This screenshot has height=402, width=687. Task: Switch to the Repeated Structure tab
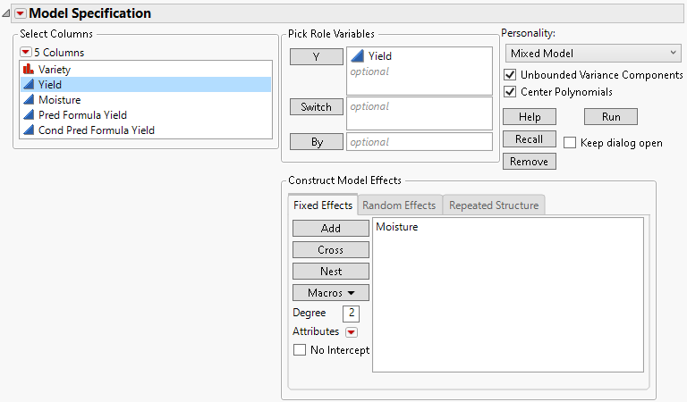[x=494, y=205]
